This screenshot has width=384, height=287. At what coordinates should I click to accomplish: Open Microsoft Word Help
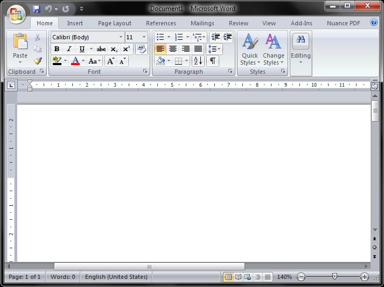coord(374,22)
